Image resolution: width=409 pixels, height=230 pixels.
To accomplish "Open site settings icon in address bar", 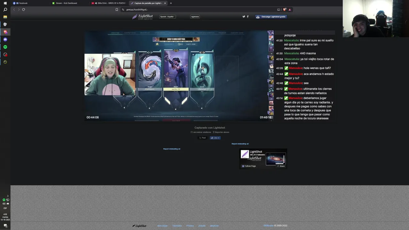I will pos(123,10).
